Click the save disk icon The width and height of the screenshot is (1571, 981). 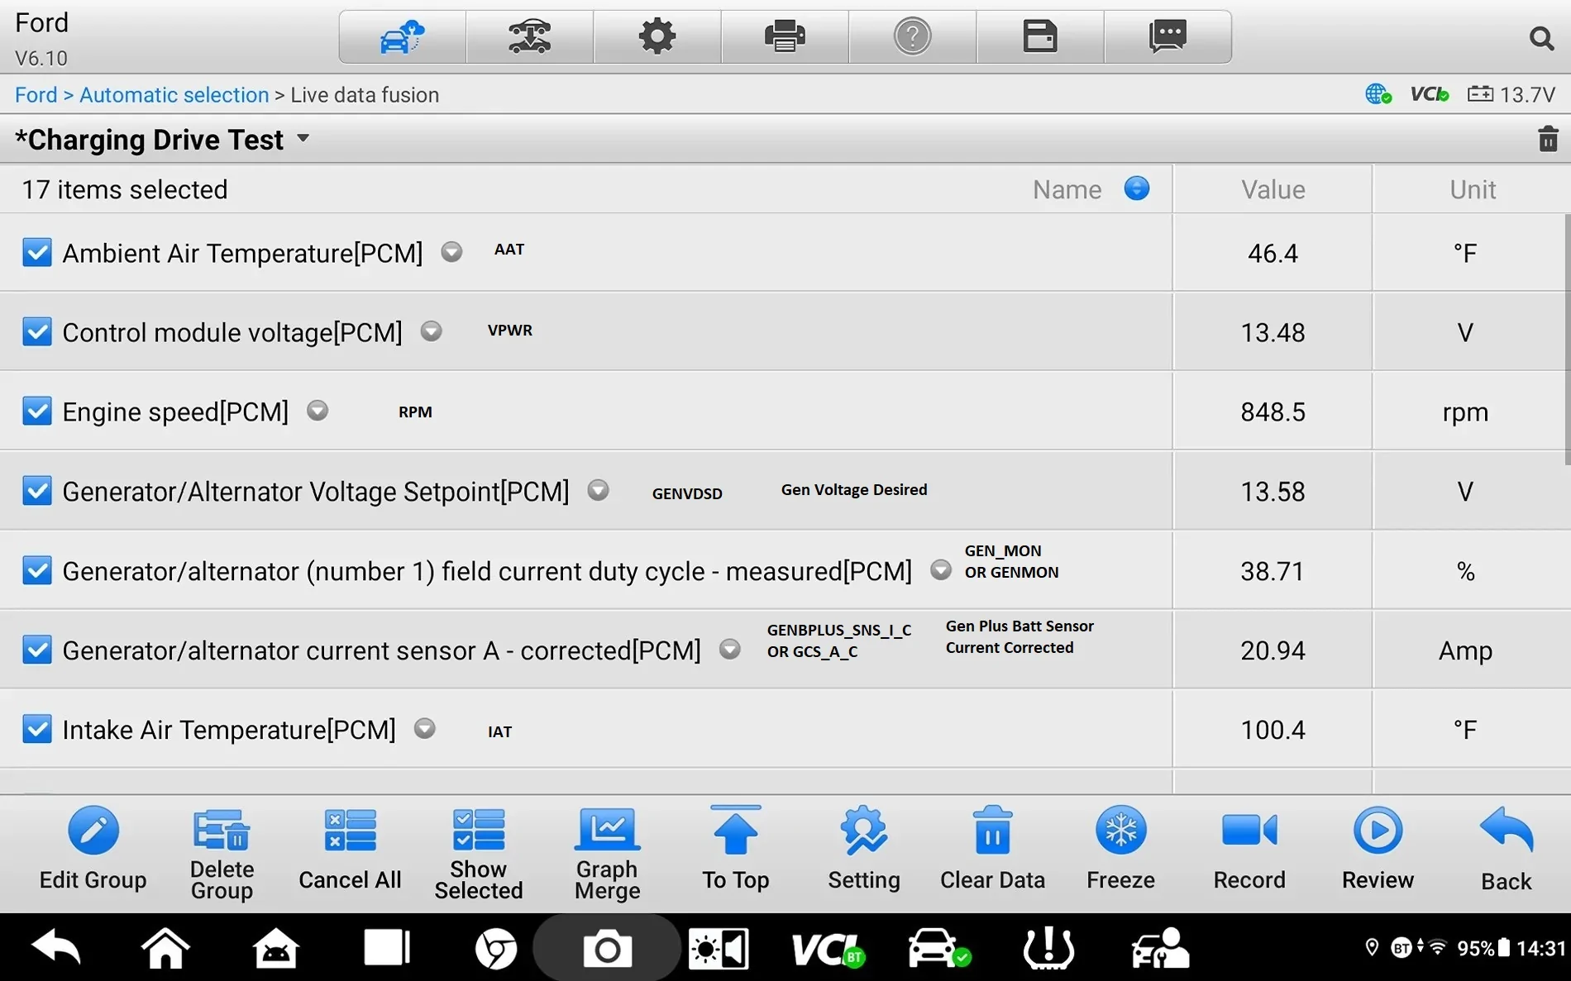click(x=1040, y=37)
